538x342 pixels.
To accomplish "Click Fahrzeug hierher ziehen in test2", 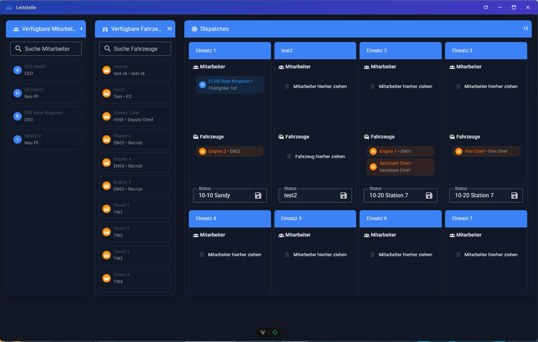I will [320, 157].
